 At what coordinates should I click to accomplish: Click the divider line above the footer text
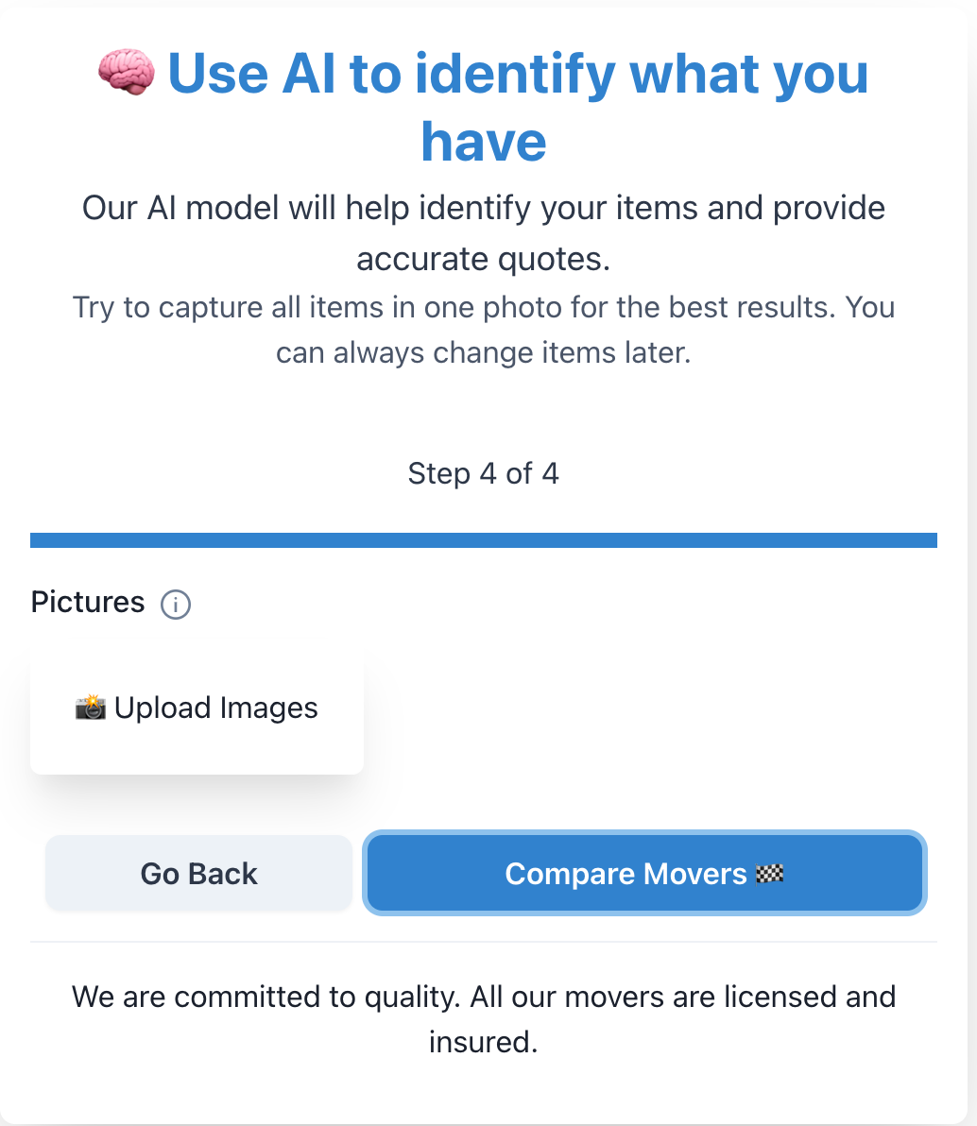pos(484,942)
